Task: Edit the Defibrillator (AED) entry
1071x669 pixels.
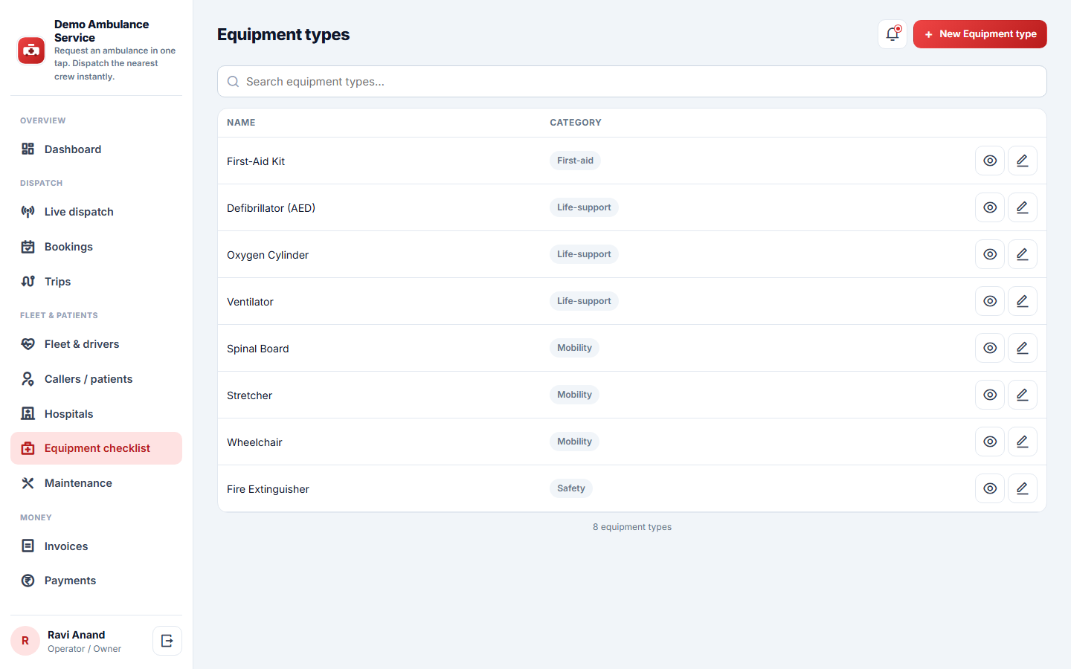Action: click(1023, 207)
